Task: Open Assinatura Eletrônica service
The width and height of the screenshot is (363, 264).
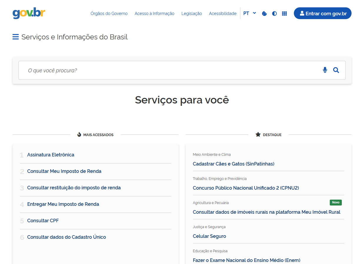Action: pos(51,155)
